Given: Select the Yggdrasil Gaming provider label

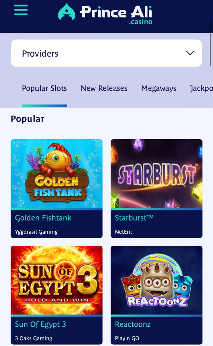Looking at the screenshot, I should pos(36,232).
